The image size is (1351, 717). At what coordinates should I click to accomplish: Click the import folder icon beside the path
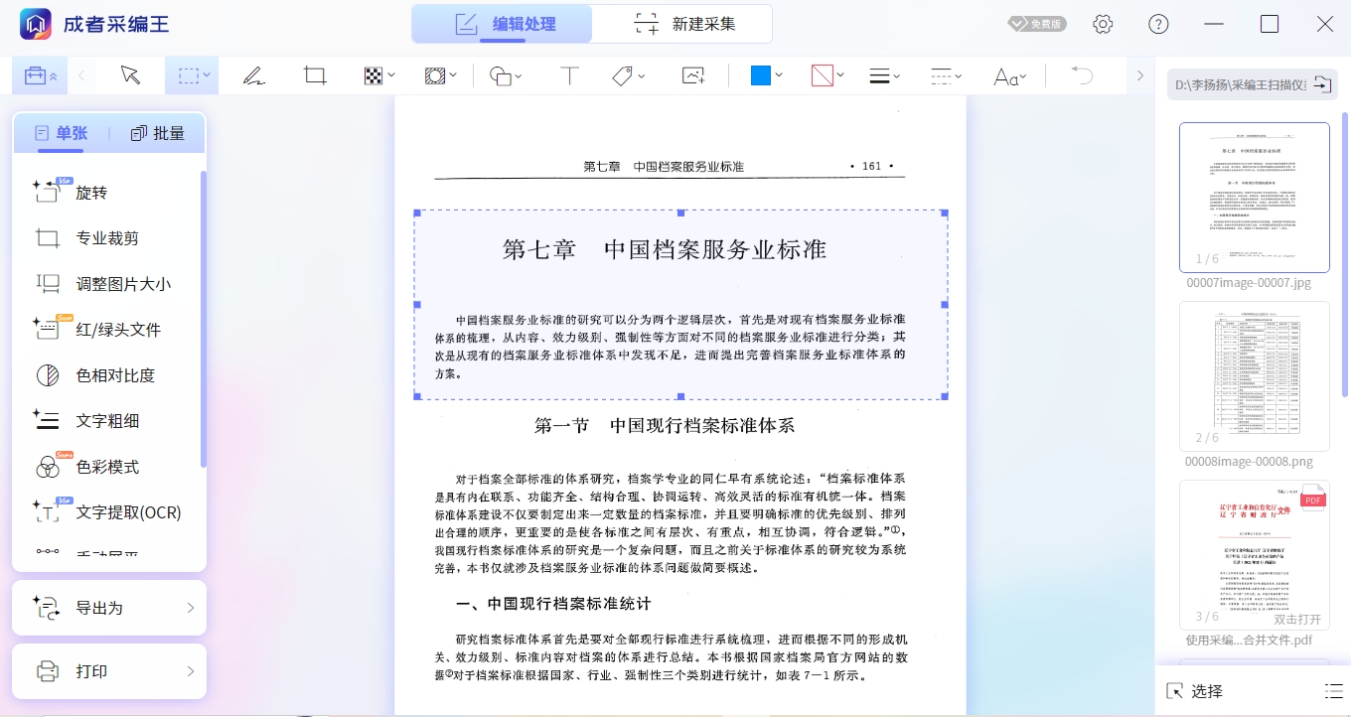(1321, 84)
